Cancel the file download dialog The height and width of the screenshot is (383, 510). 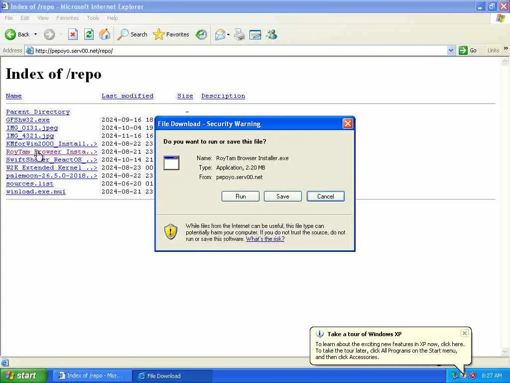pos(326,196)
